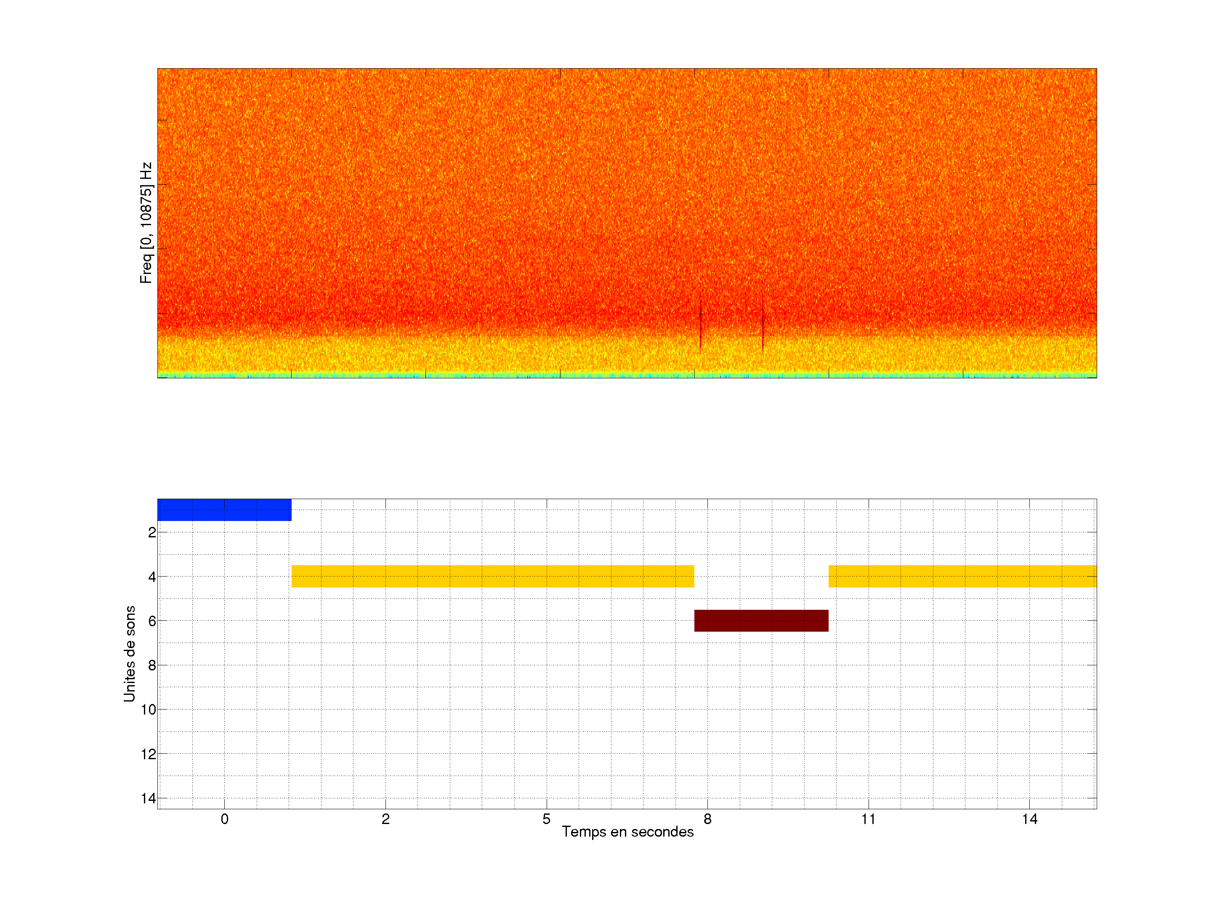Click the dark red bar at unit 6
The width and height of the screenshot is (1212, 909).
click(761, 620)
